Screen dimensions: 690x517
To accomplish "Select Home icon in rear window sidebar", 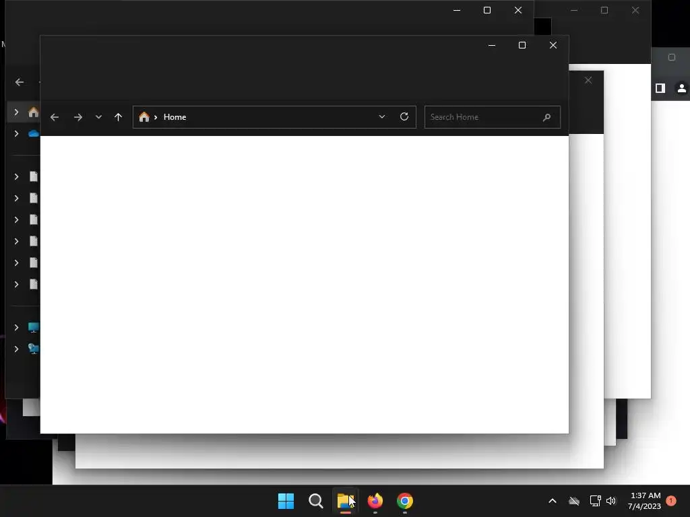I will [34, 112].
